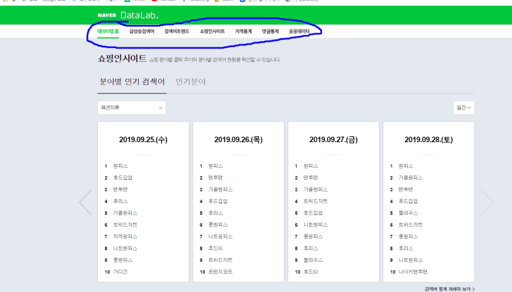Open rank 9 롱원피스 under 2019.09.25
This screenshot has height=292, width=512.
123,260
